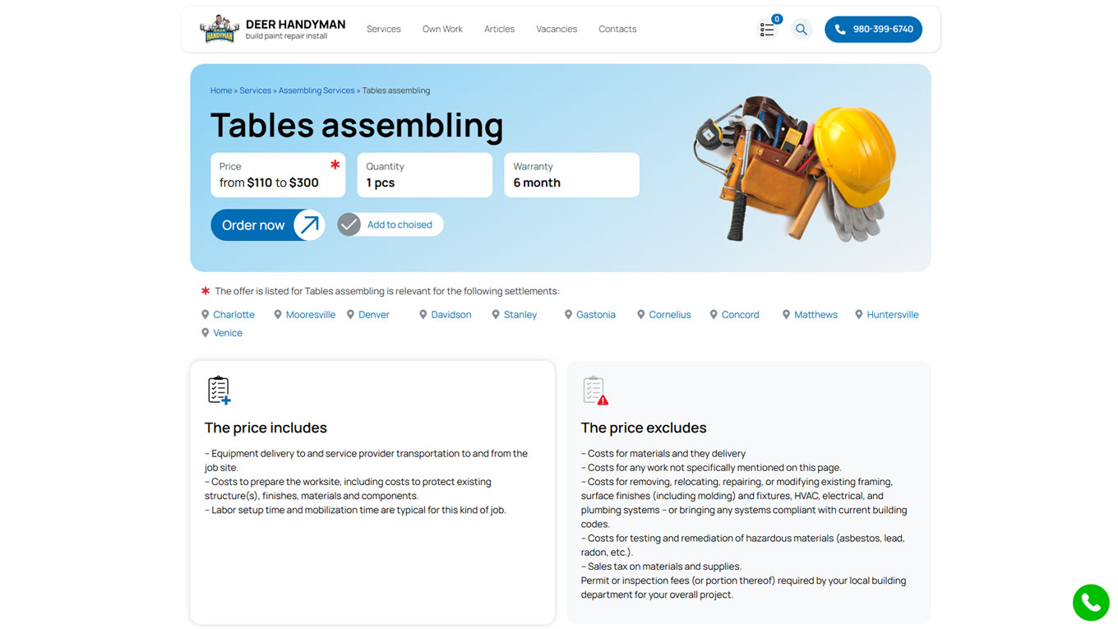Image resolution: width=1118 pixels, height=629 pixels.
Task: Click the map pin next to Charlotte
Action: pos(206,315)
